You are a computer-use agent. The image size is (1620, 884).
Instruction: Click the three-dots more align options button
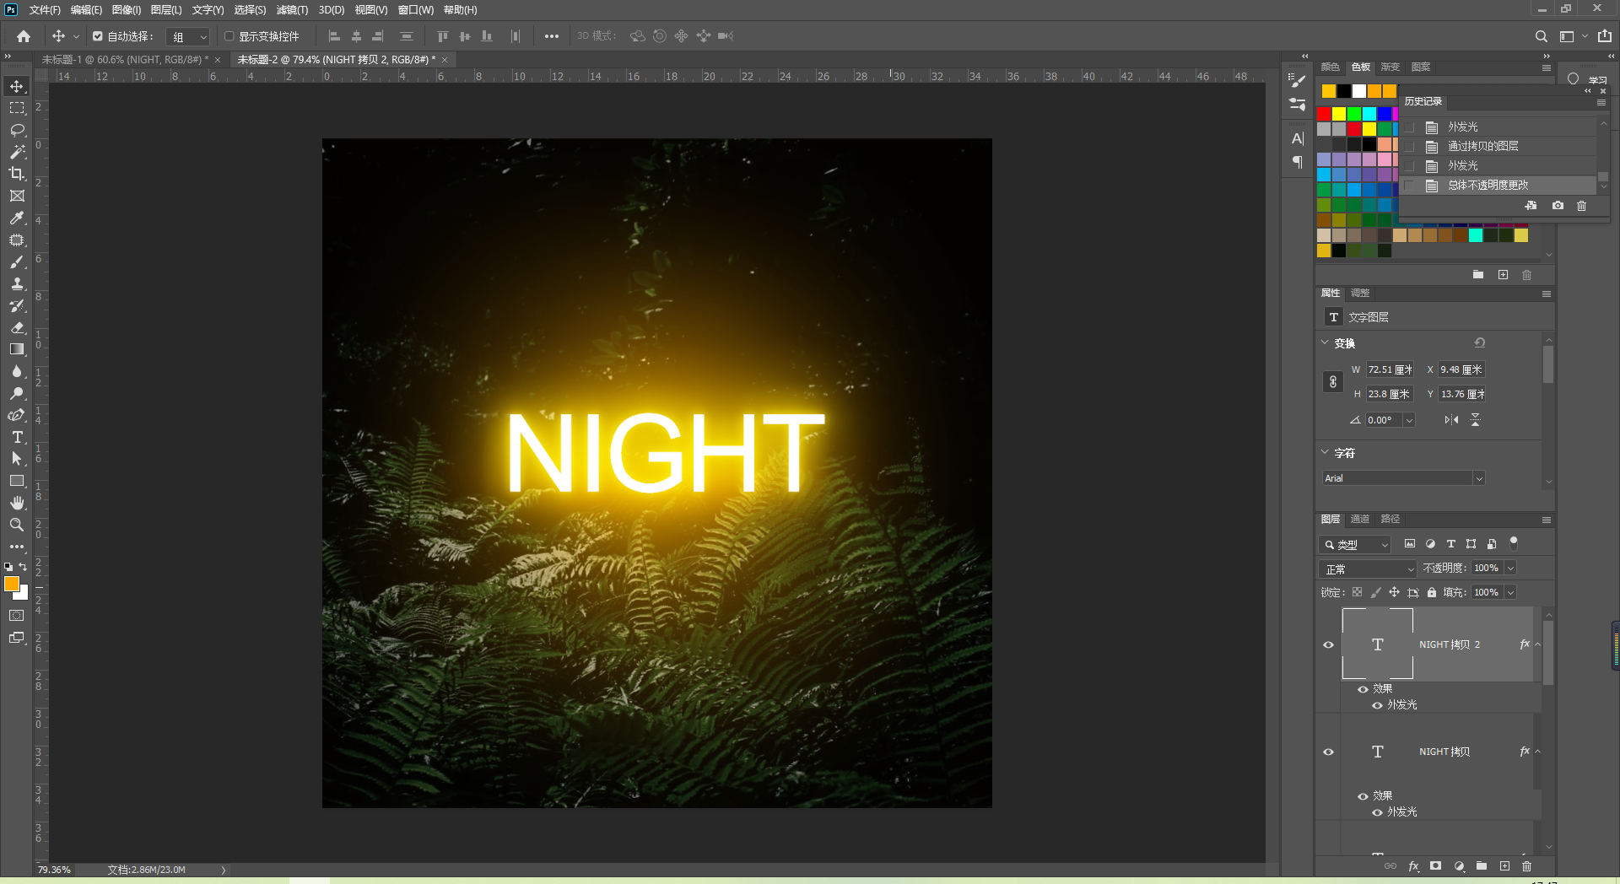tap(552, 36)
